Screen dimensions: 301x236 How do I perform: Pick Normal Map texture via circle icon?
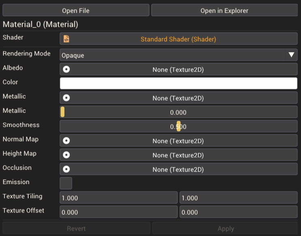pyautogui.click(x=66, y=141)
